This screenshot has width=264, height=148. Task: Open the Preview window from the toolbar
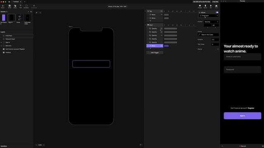click(x=200, y=7)
